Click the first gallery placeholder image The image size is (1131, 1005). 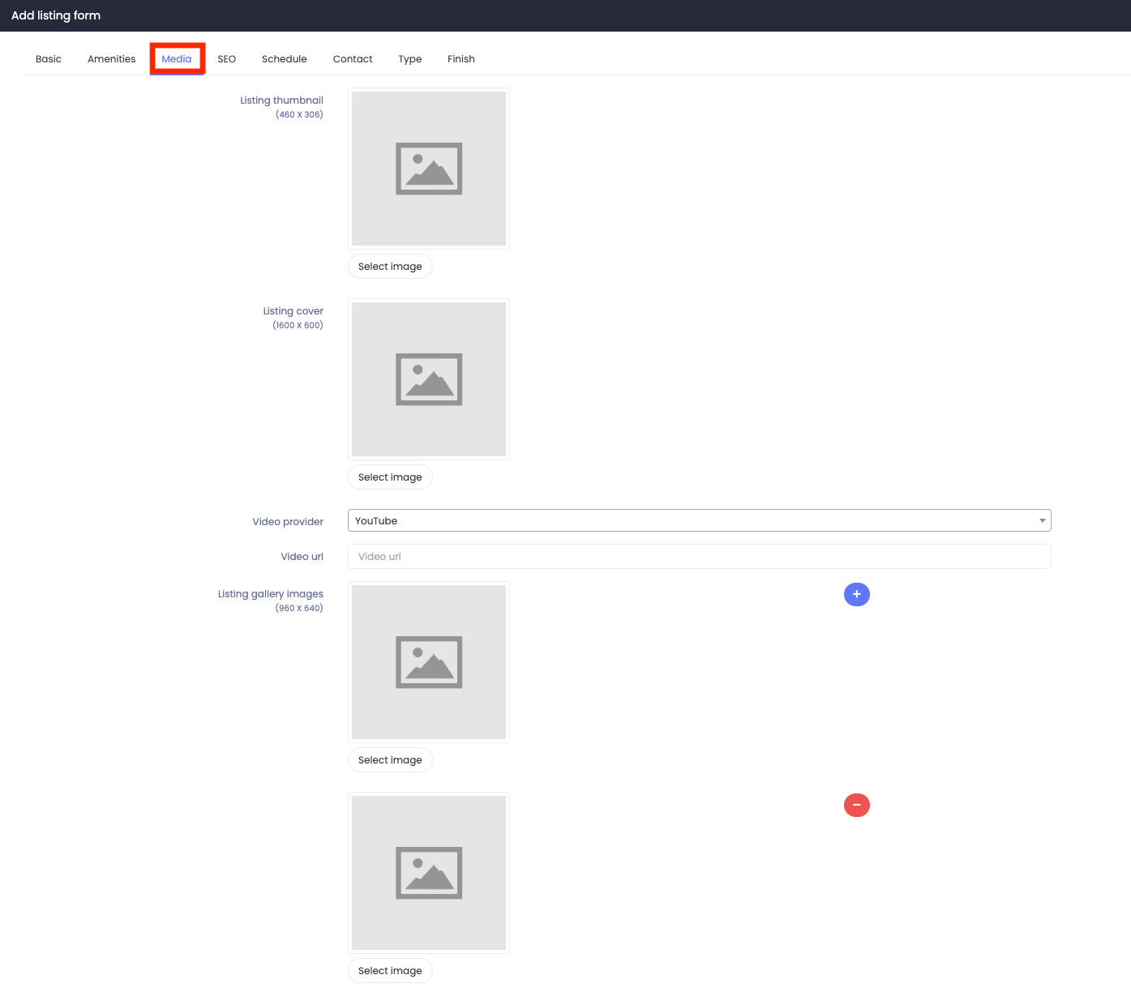pyautogui.click(x=429, y=662)
